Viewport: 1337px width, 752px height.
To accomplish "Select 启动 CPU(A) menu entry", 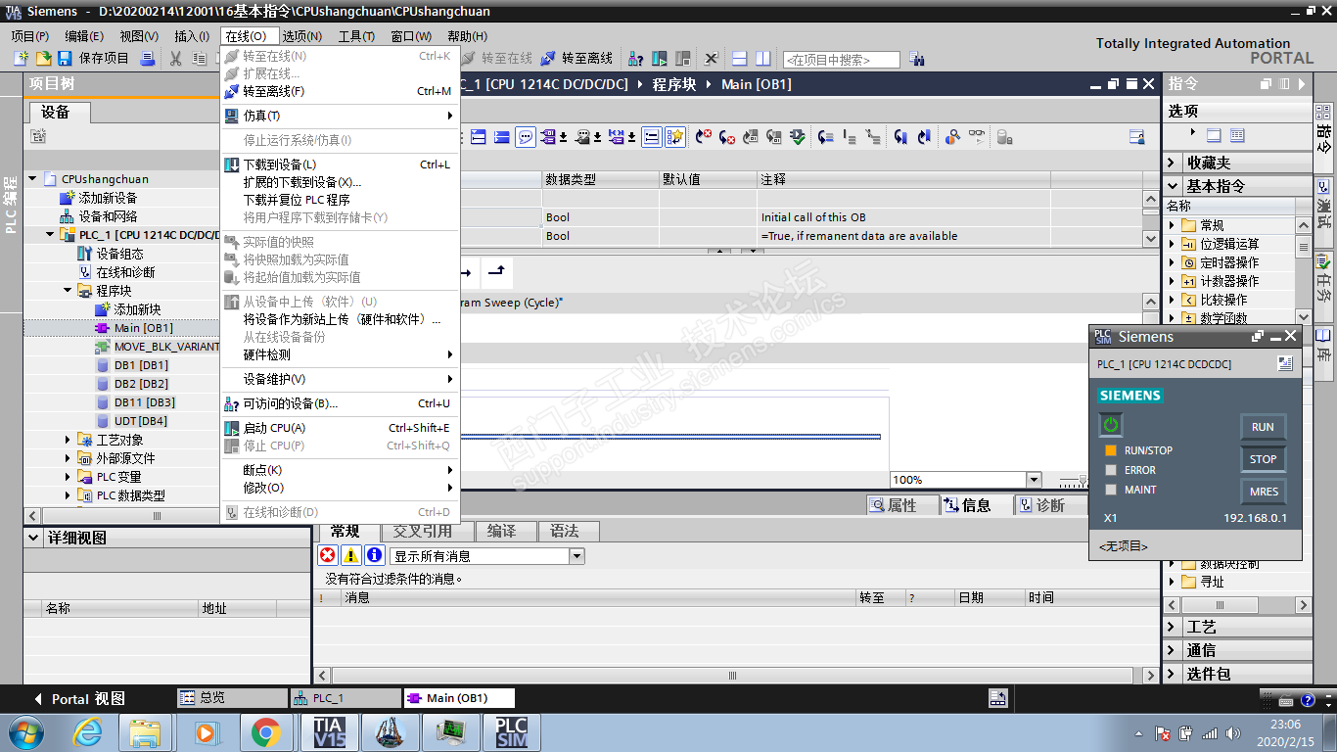I will click(340, 428).
